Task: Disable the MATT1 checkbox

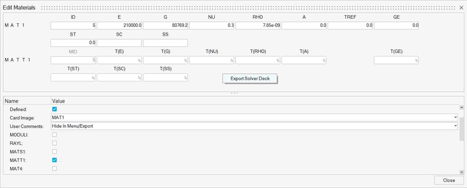Action: tap(54, 160)
